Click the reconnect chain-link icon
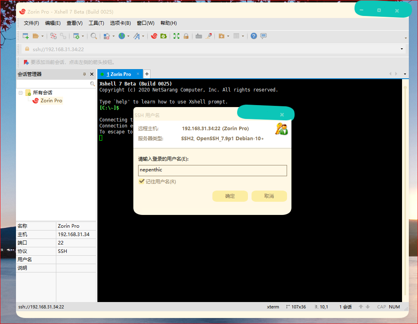 point(63,36)
